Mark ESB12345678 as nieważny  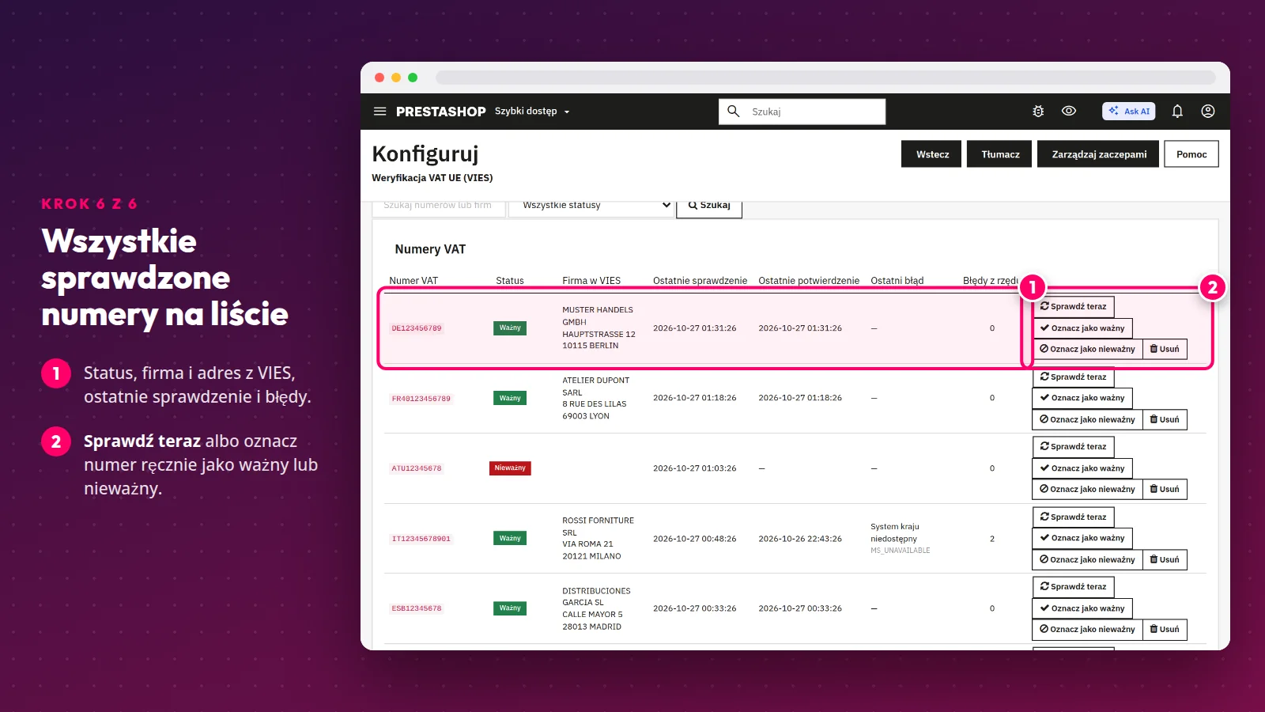(1087, 629)
